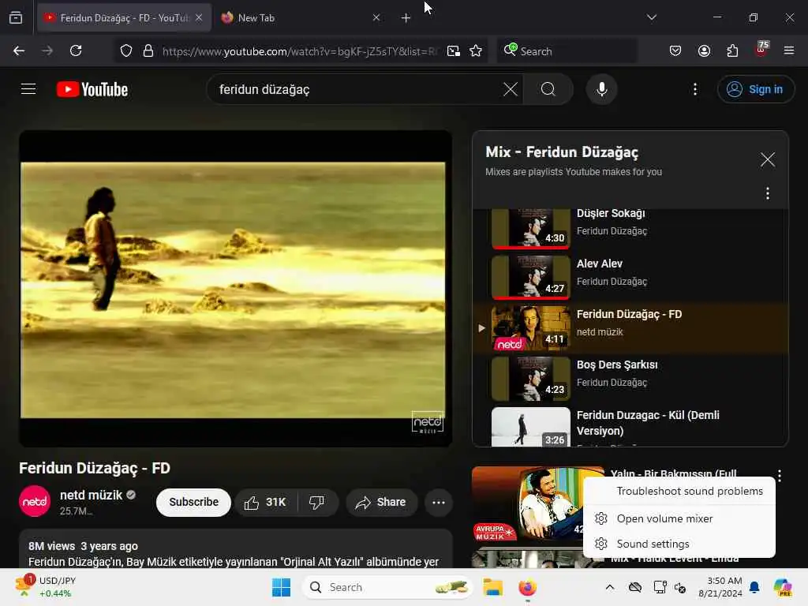Click the muted volume tray icon
Screen dimensions: 808x606
(x=680, y=587)
